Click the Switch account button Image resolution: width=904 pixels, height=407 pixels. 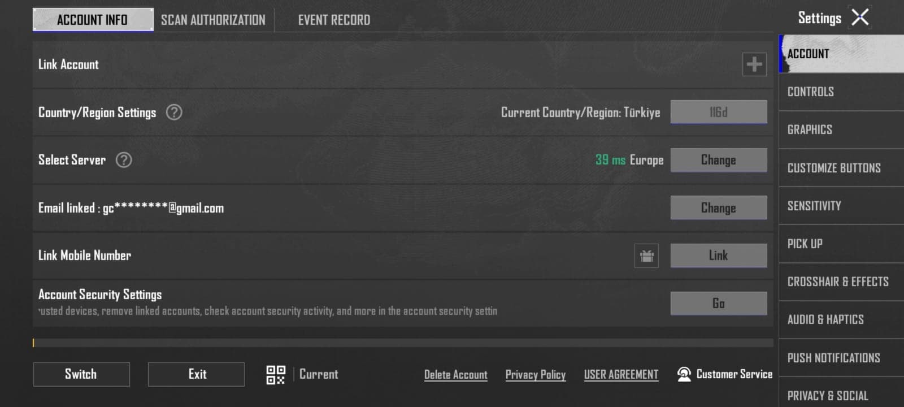tap(81, 374)
